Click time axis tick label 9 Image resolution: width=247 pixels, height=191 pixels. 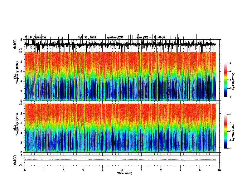pos(200,170)
